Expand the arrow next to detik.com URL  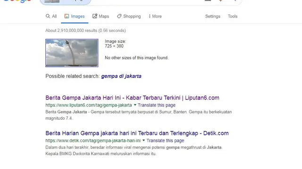(143, 140)
